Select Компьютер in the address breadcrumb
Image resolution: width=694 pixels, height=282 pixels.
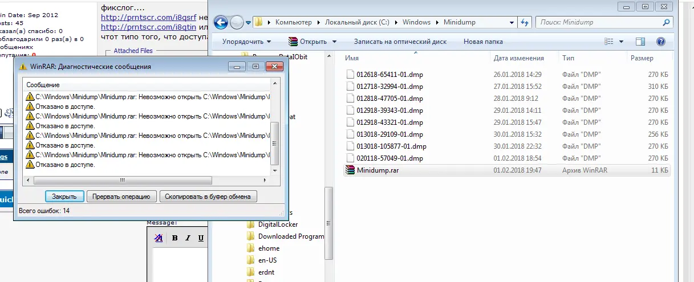tap(293, 22)
